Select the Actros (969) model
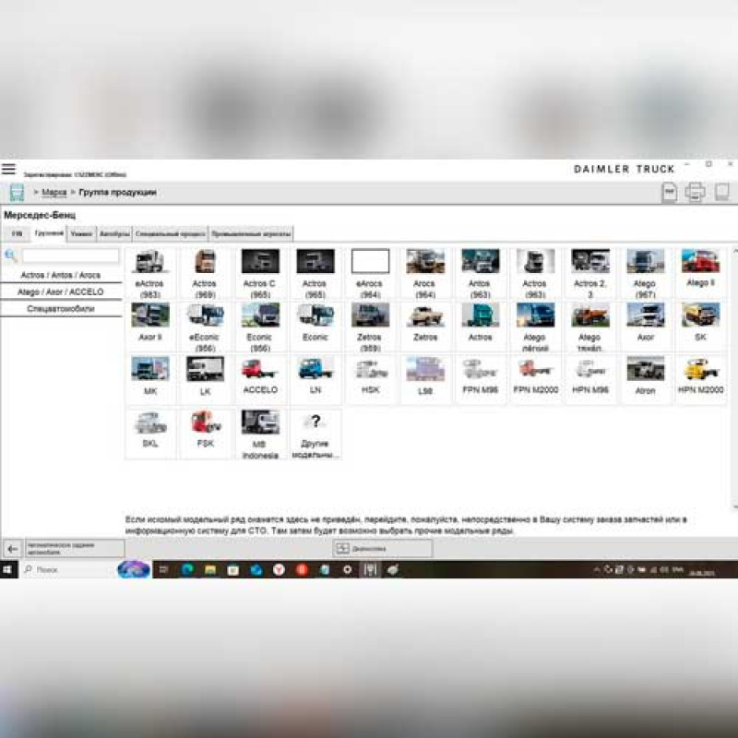The height and width of the screenshot is (738, 738). point(205,273)
